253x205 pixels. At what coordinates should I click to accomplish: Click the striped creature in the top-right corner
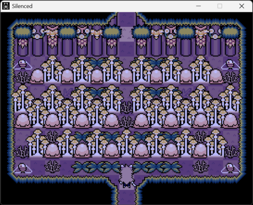click(x=230, y=64)
